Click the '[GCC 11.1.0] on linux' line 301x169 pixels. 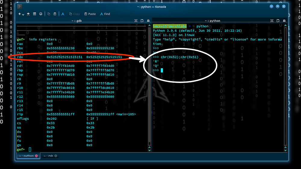click(174, 35)
